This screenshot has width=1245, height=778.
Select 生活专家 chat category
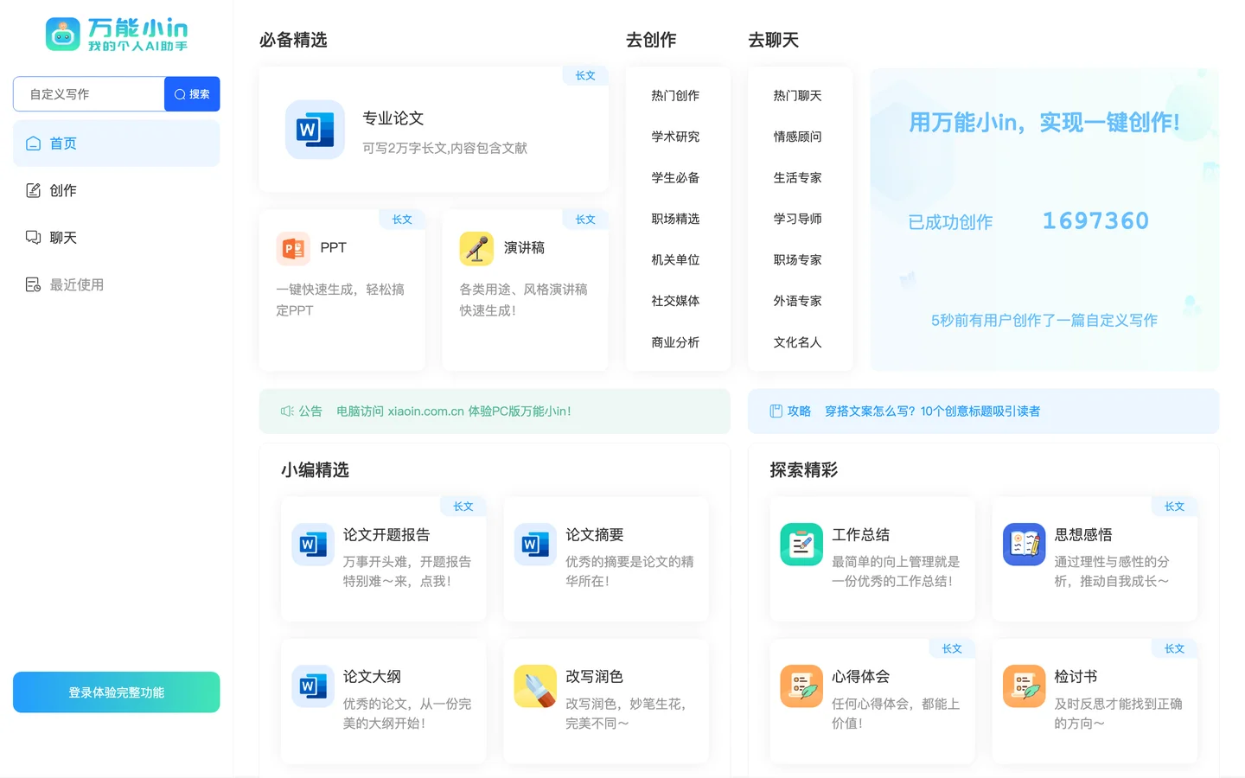(x=797, y=178)
